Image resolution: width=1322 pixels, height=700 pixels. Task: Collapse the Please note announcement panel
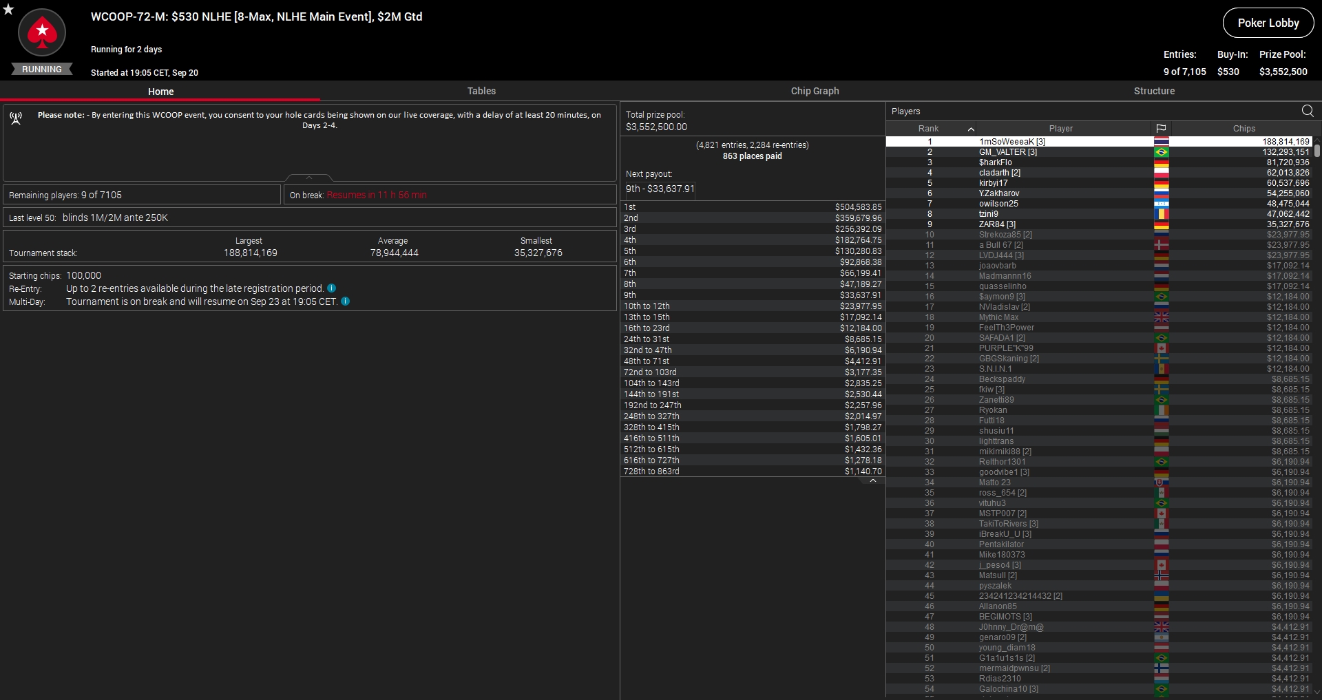click(309, 178)
